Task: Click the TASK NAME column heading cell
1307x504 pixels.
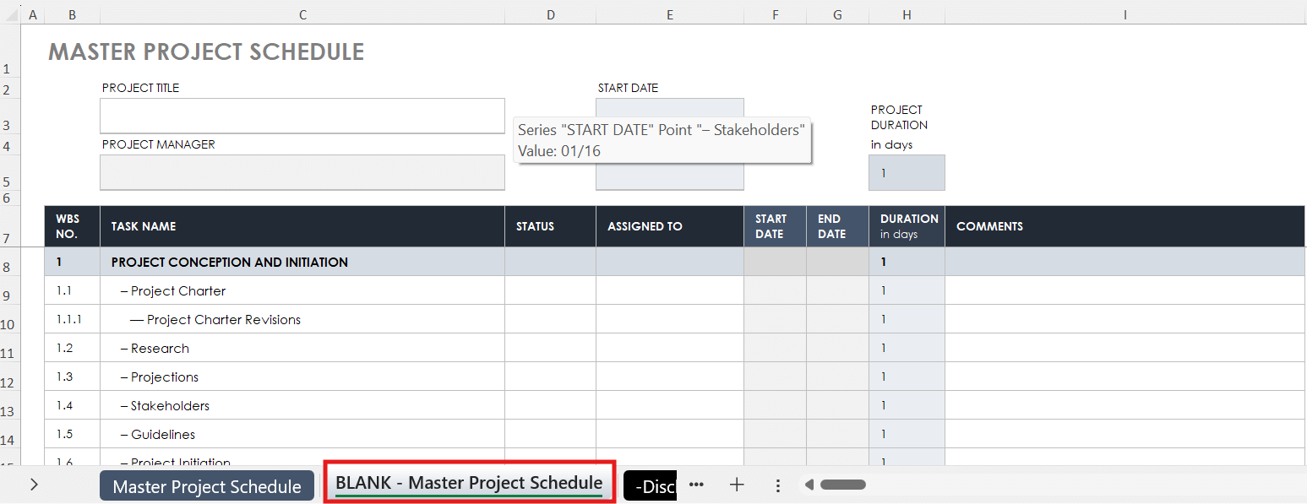Action: 302,226
